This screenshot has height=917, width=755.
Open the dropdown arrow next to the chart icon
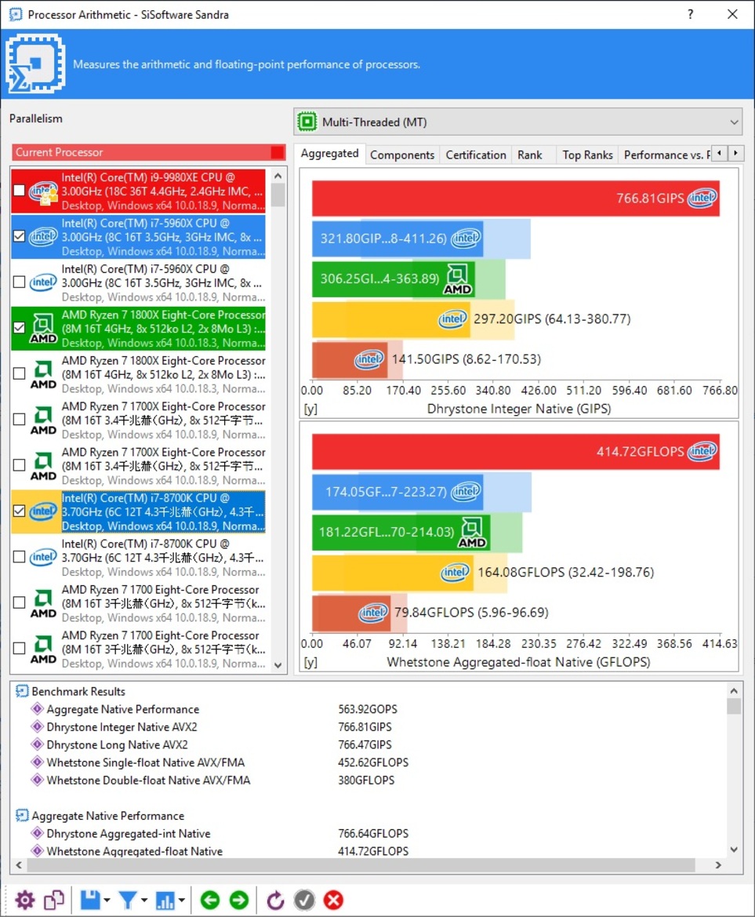coord(182,900)
